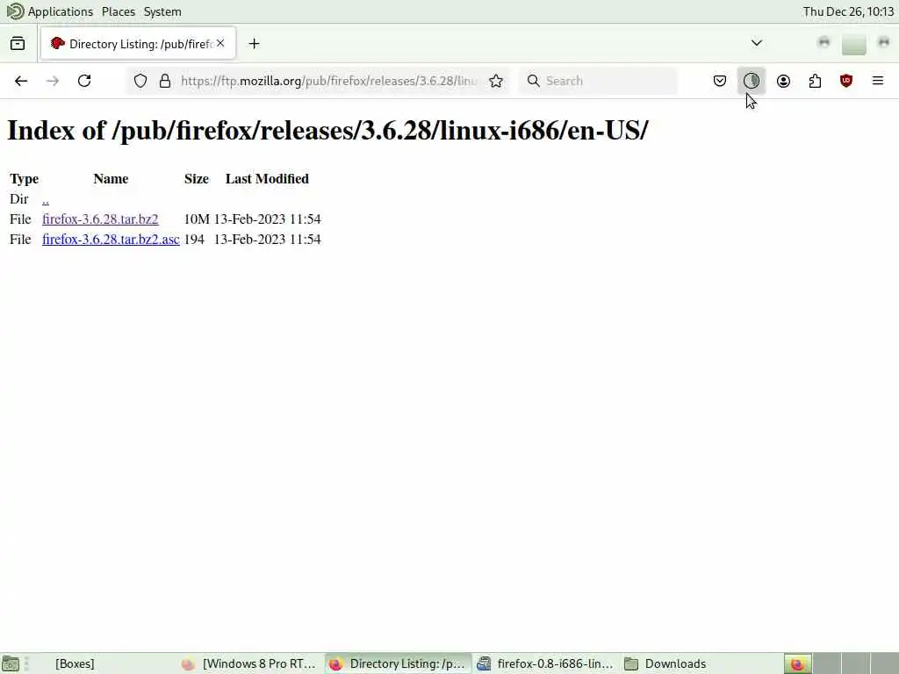Viewport: 899px width, 674px height.
Task: Select the Directory Listing tab
Action: click(x=138, y=44)
